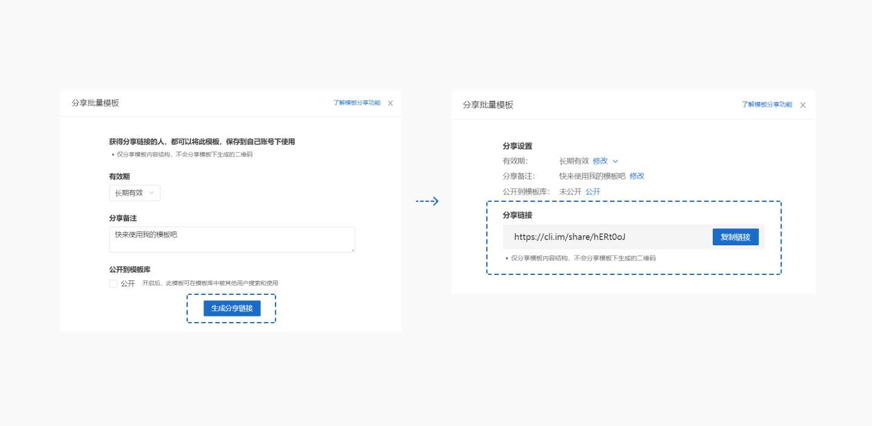Open 了解模板分享功能 link in left dialog
This screenshot has width=872, height=426.
pyautogui.click(x=357, y=103)
